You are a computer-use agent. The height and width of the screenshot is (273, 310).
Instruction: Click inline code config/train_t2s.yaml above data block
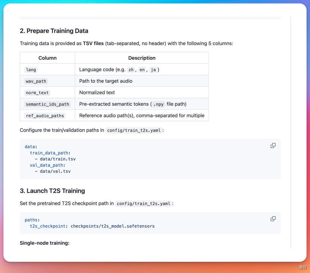pos(134,130)
